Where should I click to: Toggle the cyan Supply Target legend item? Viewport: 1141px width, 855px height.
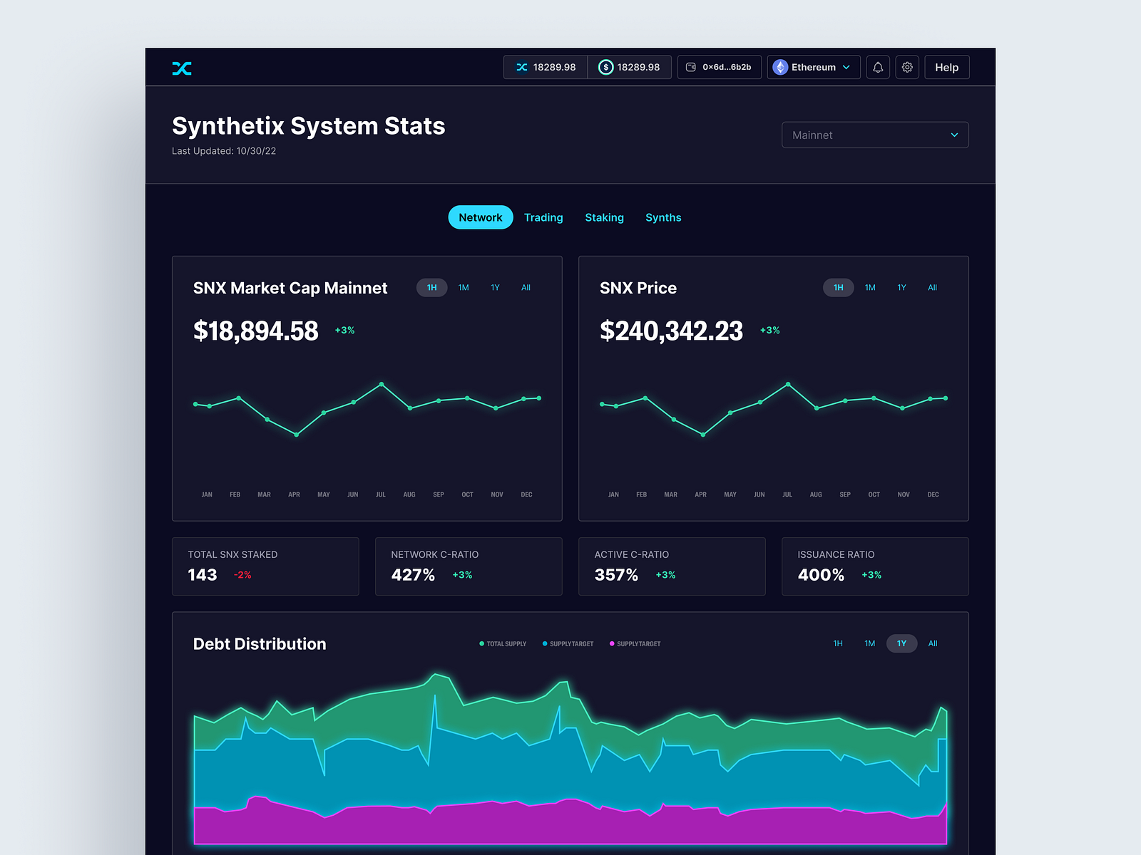[544, 643]
